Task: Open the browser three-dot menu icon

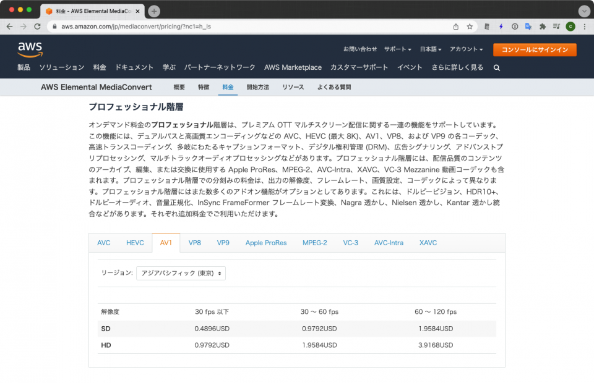Action: coord(584,27)
